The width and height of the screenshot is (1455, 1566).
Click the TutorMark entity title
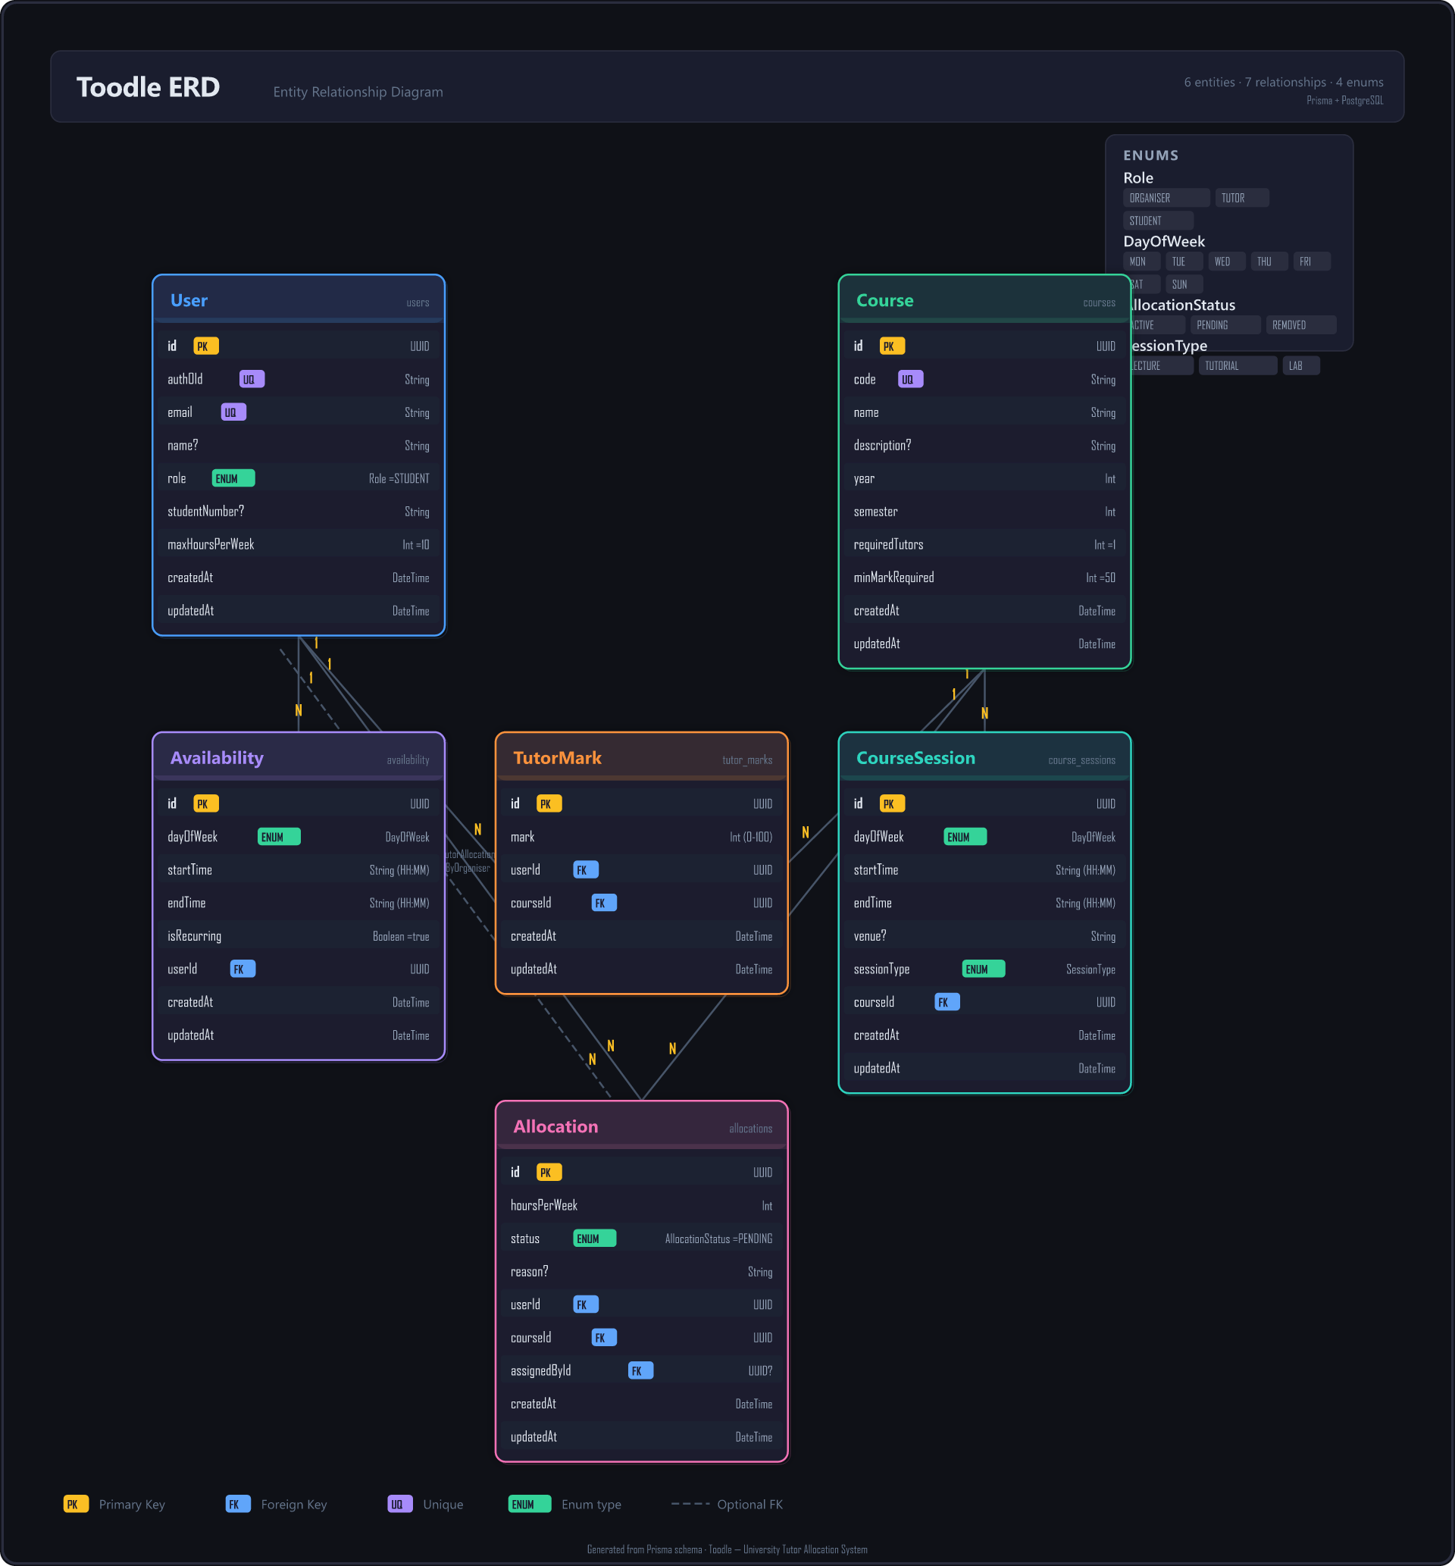click(x=557, y=758)
